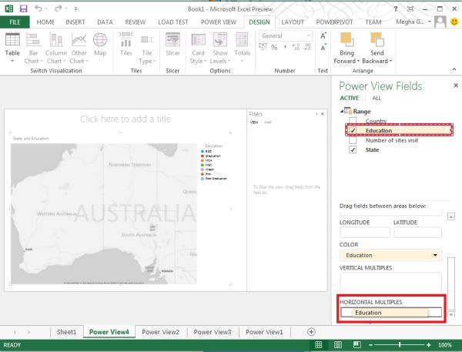
Task: Open the Color field Education dropdown
Action: [x=437, y=255]
